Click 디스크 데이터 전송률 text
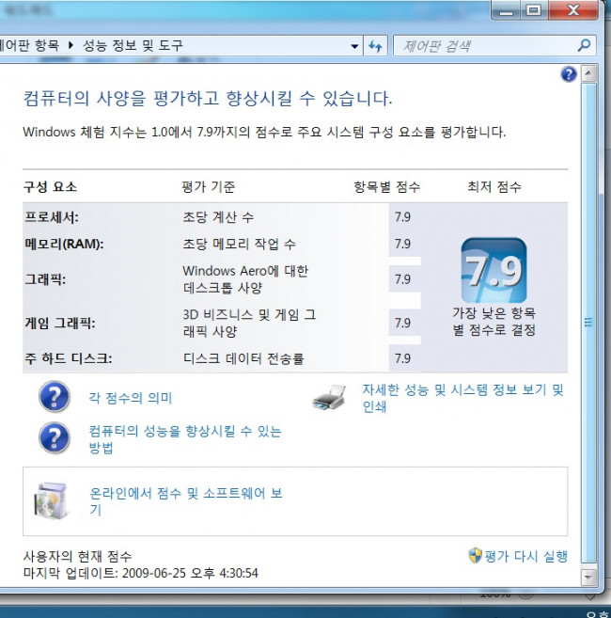Image resolution: width=611 pixels, height=618 pixels. tap(243, 358)
